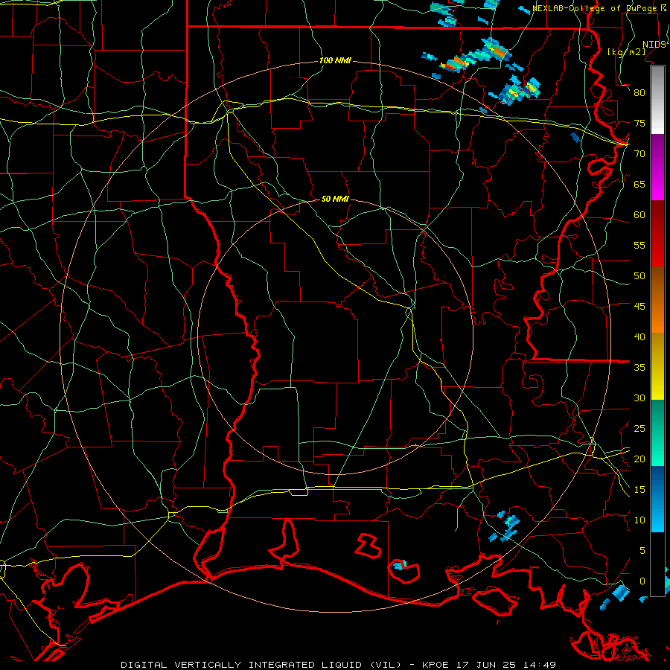Click the 65 value on the color scale
Screen dimensions: 670x670
click(x=639, y=184)
